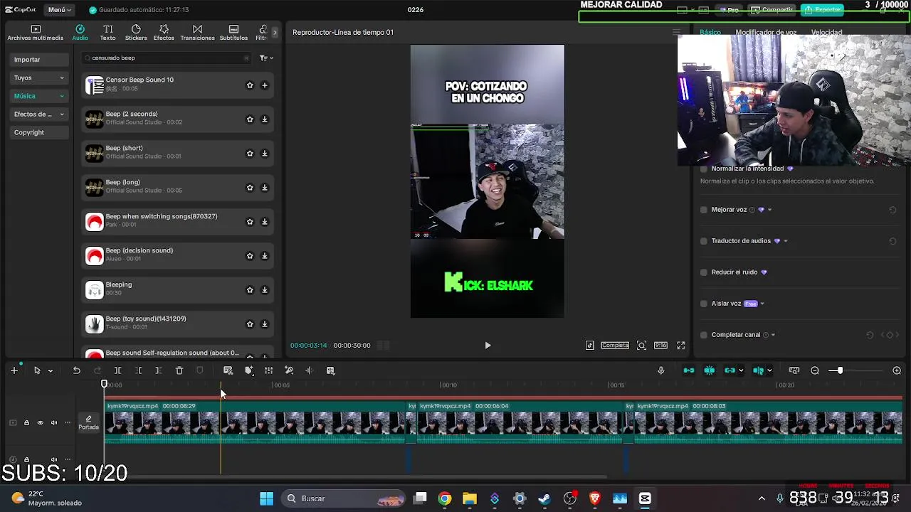Lock the main video track
The width and height of the screenshot is (911, 512).
point(26,423)
